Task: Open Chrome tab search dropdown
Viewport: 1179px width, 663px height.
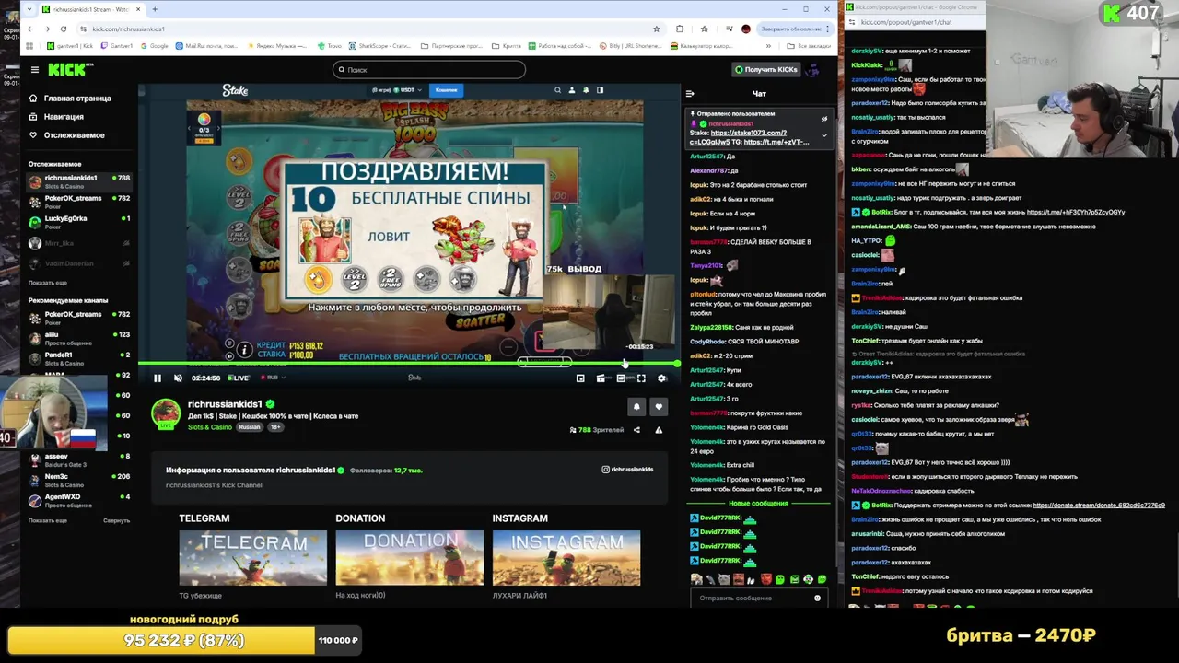Action: click(x=29, y=9)
